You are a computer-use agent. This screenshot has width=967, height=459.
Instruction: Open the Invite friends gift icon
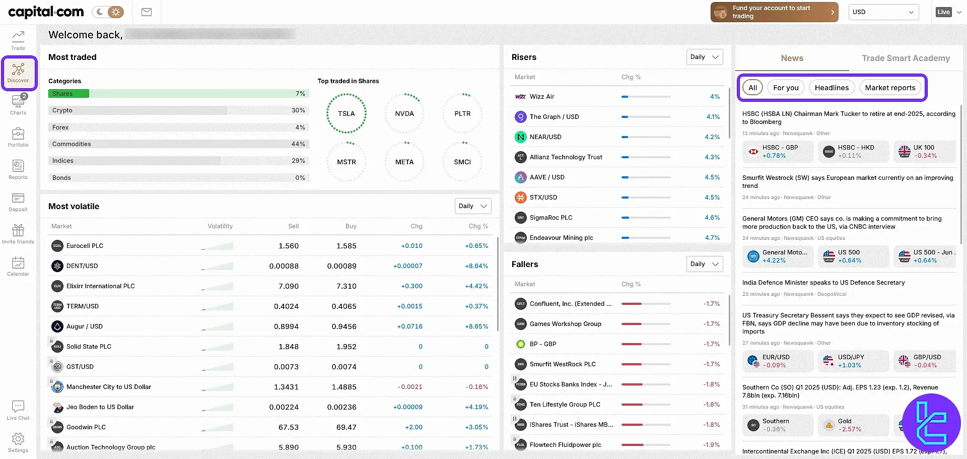click(18, 234)
